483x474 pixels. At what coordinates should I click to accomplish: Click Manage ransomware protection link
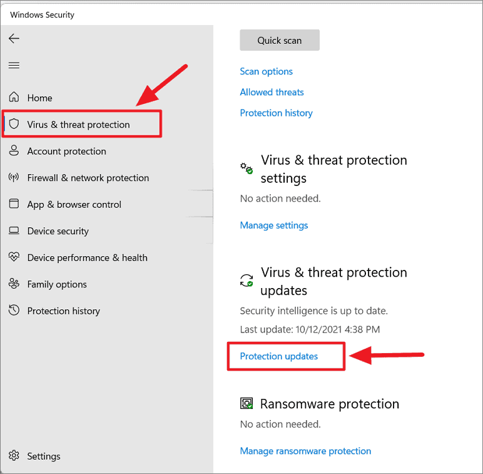305,451
